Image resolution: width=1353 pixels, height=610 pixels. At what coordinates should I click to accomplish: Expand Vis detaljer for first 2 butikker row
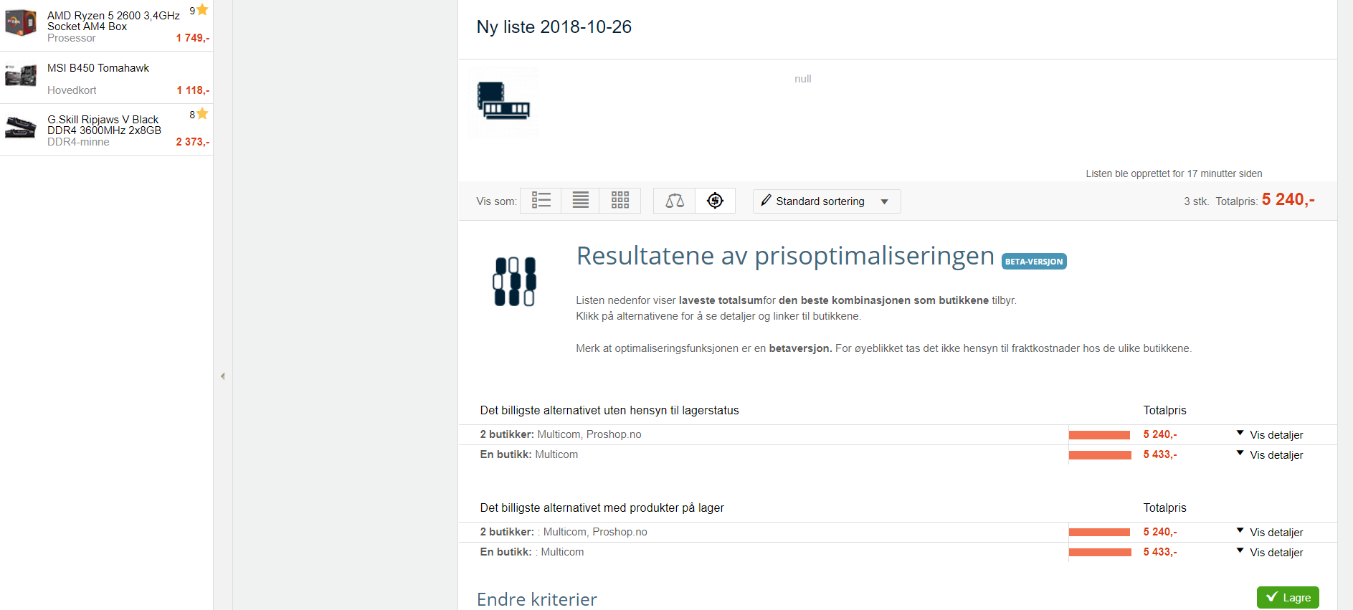coord(1270,435)
